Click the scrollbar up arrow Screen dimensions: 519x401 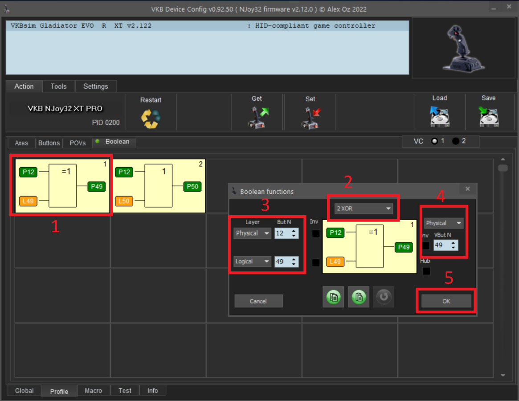pyautogui.click(x=503, y=159)
